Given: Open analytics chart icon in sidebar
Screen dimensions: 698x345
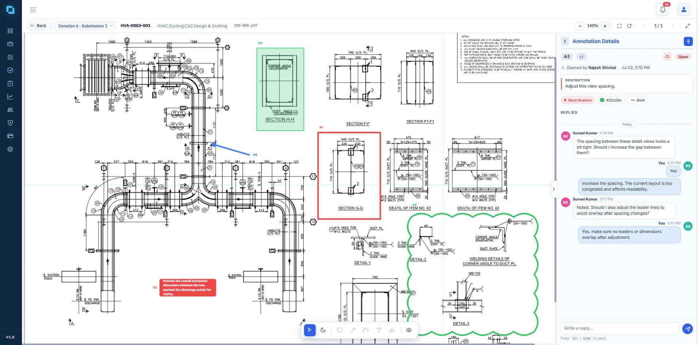Looking at the screenshot, I should [x=10, y=96].
